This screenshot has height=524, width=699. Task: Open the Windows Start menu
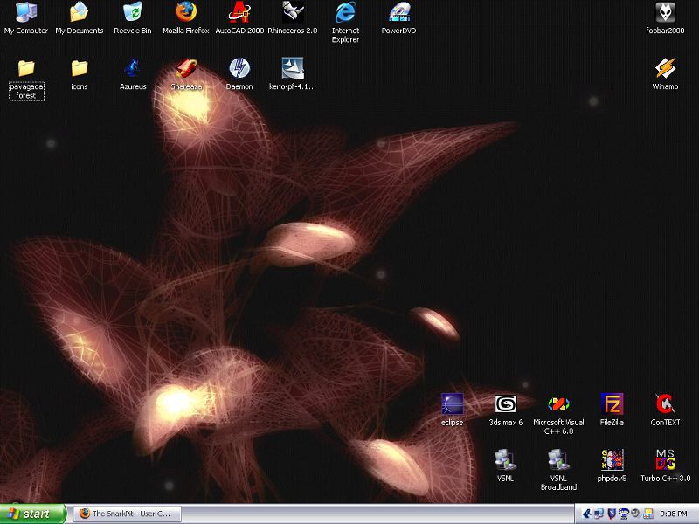tap(33, 514)
